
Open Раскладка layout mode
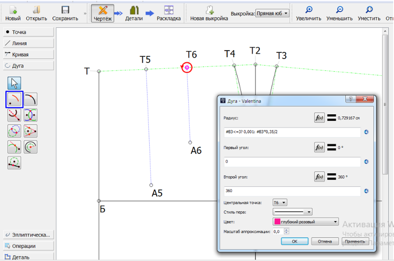pos(168,13)
